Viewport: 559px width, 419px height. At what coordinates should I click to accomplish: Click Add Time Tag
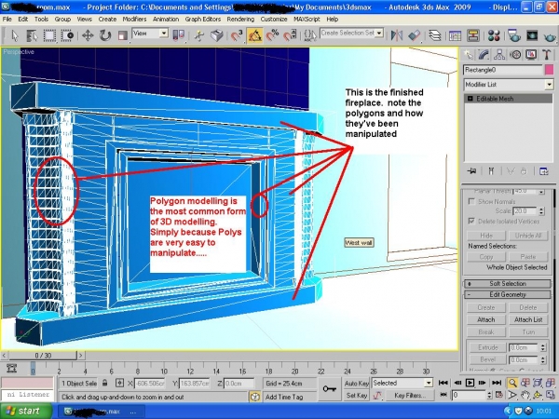point(284,397)
